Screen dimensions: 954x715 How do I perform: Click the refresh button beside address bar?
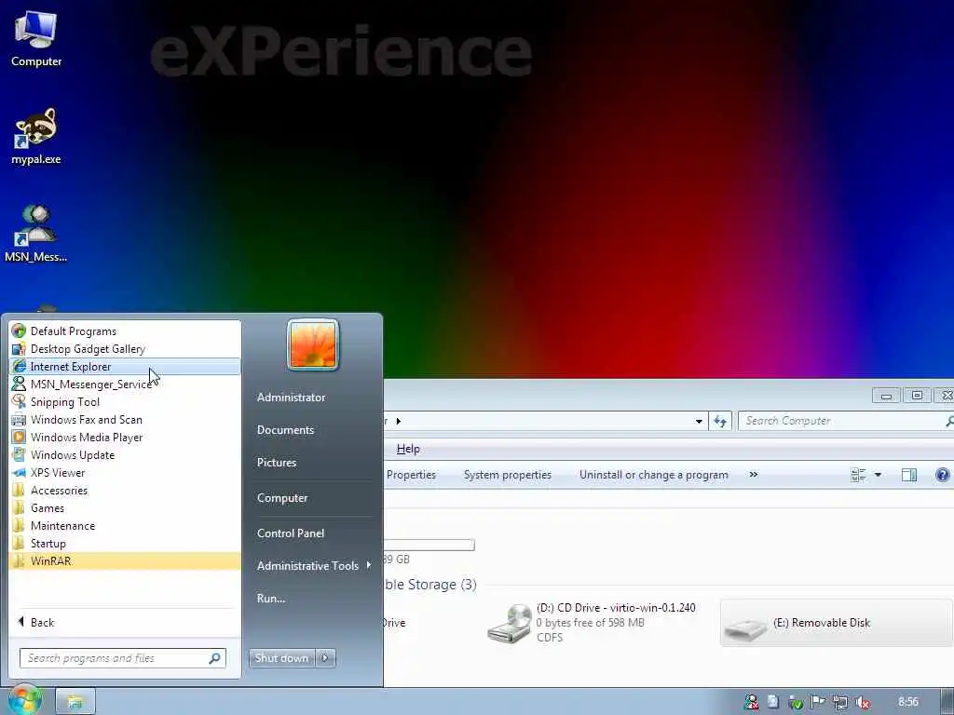720,421
